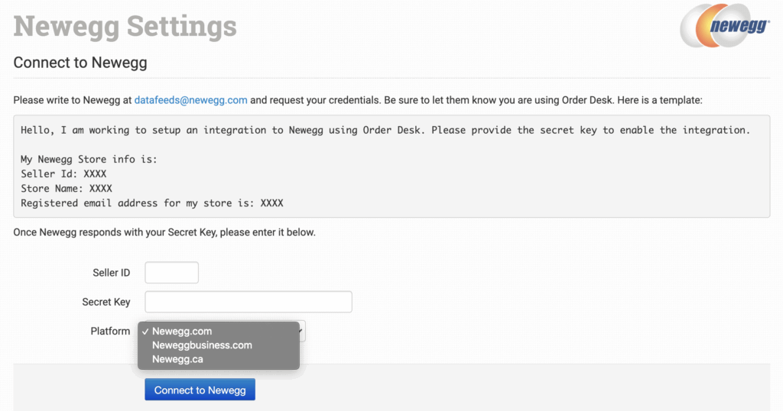Focus the Seller ID input field

pos(171,273)
